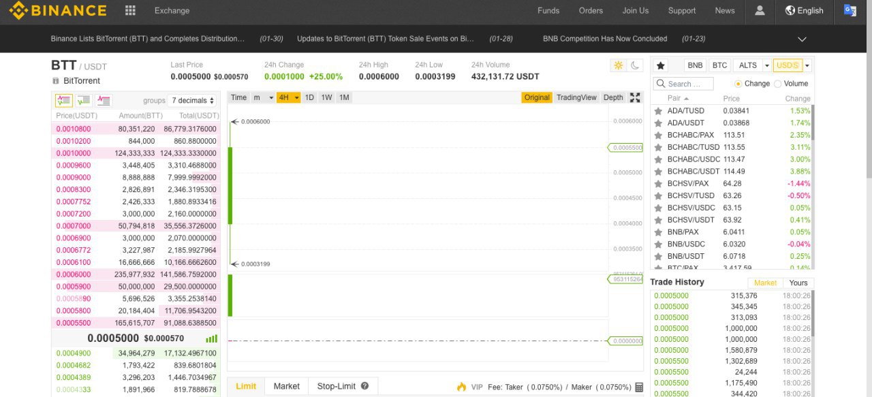872x397 pixels.
Task: Switch to BTC markets tab
Action: (x=719, y=65)
